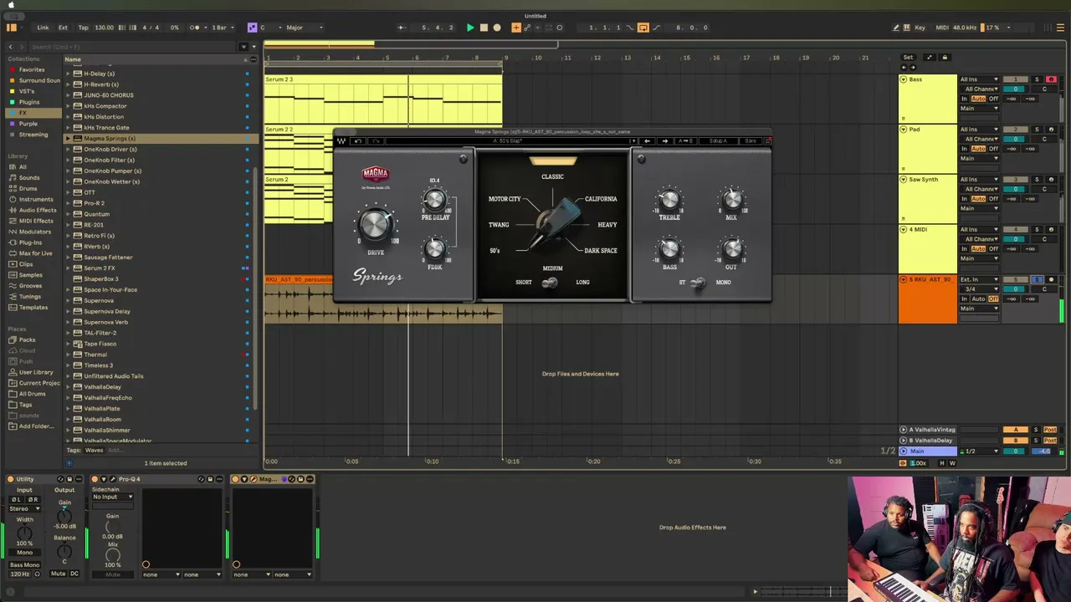The height and width of the screenshot is (602, 1071).
Task: Click the Bass Mono button in Utility
Action: coord(24,565)
